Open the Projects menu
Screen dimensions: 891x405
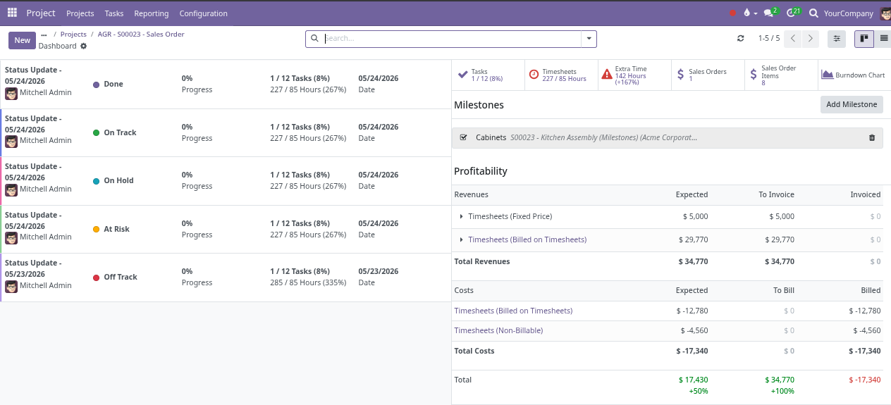(x=80, y=13)
